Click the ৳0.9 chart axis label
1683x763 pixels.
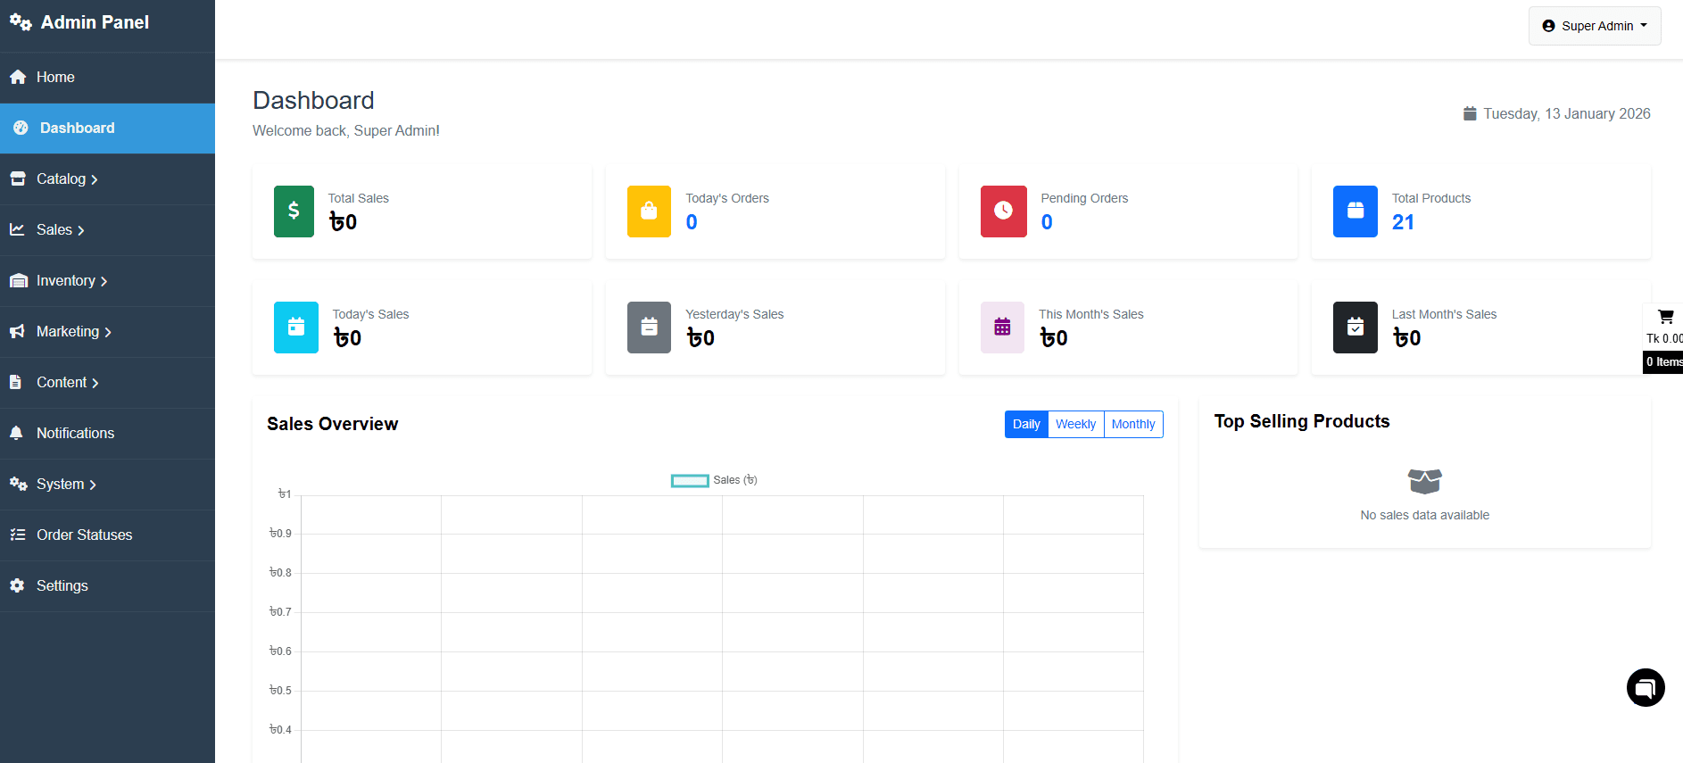[x=280, y=534]
